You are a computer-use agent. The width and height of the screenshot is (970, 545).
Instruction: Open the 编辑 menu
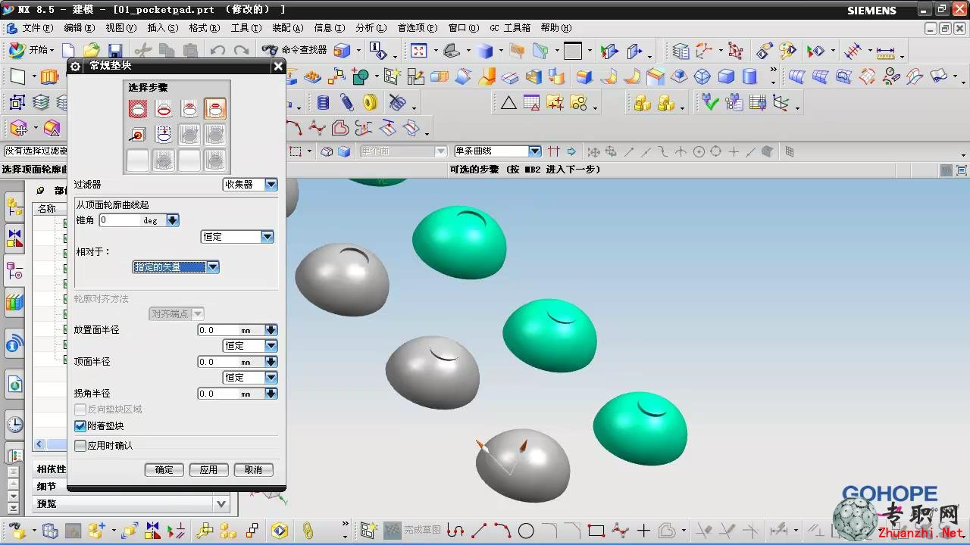coord(79,28)
